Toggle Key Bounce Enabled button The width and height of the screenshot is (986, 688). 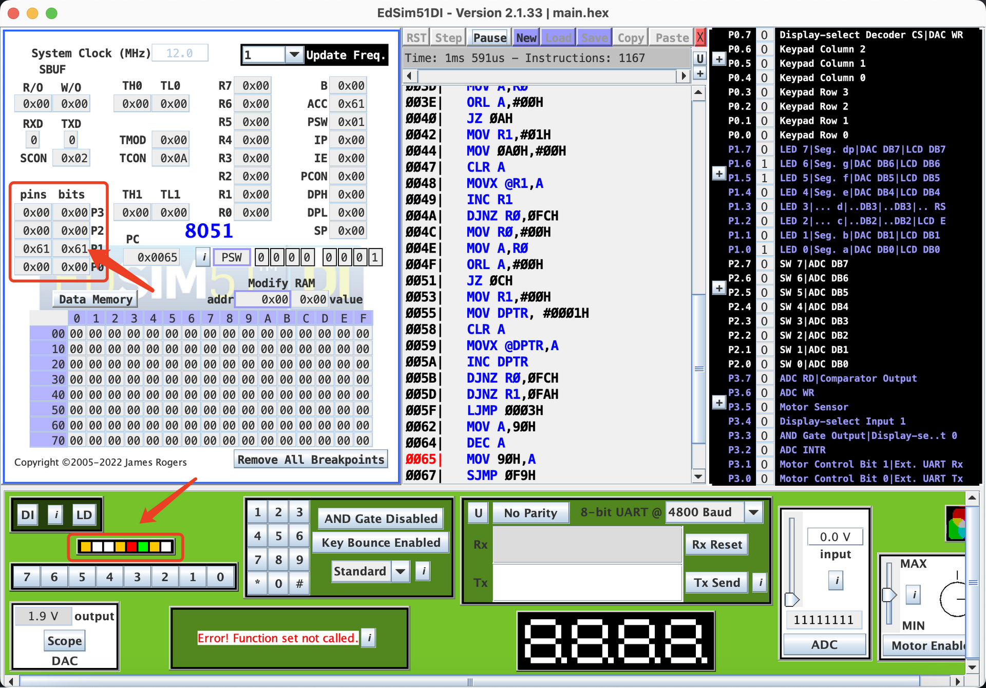click(x=381, y=543)
